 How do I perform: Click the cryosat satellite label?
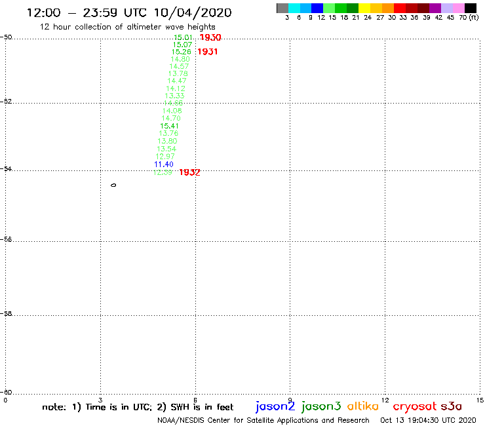point(415,406)
